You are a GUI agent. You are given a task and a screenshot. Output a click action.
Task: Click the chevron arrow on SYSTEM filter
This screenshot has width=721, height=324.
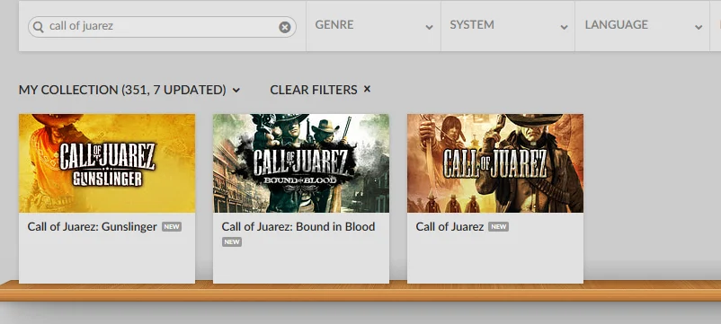[564, 27]
